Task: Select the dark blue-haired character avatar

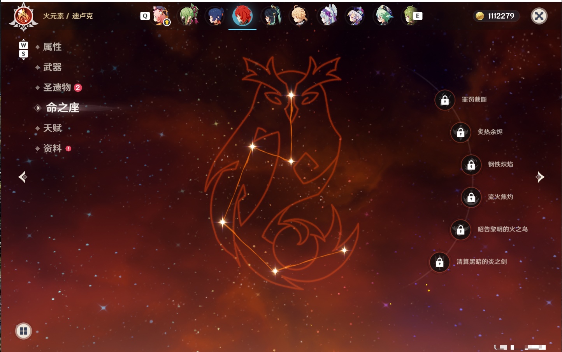Action: pyautogui.click(x=215, y=16)
